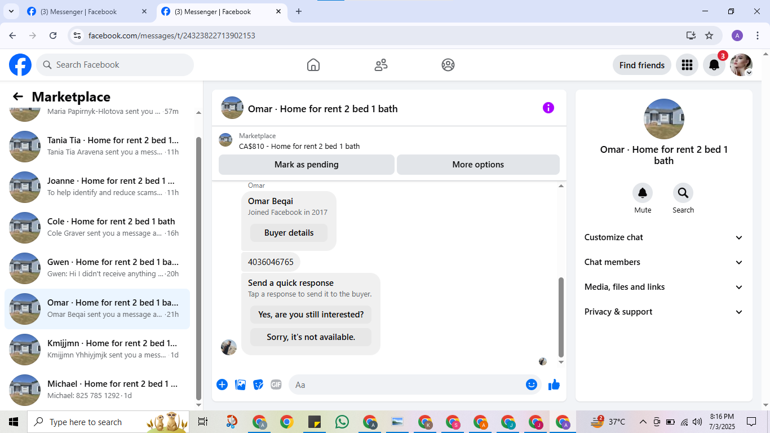Open Kmijjmn conversation
770x433 pixels.
[x=97, y=349]
